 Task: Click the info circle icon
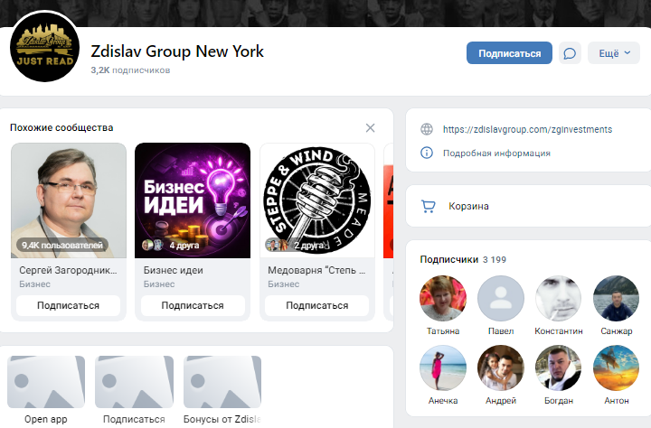(427, 153)
